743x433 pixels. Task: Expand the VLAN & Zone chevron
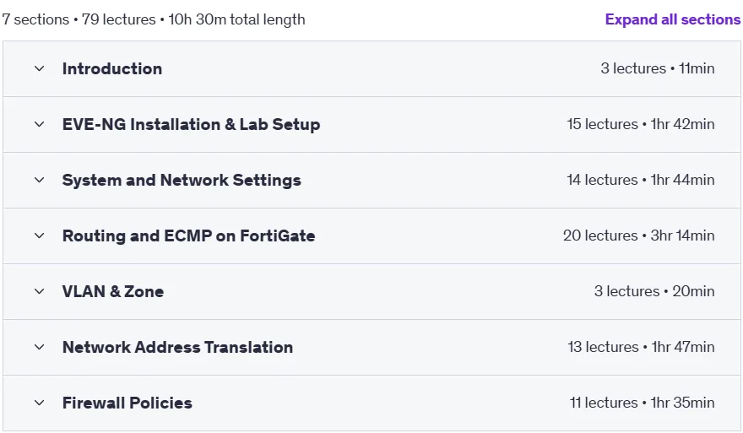[40, 291]
